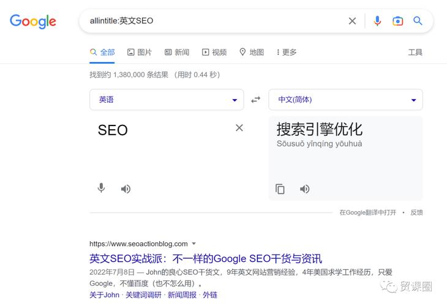Open the 英语 source language dropdown
The height and width of the screenshot is (306, 447).
167,99
